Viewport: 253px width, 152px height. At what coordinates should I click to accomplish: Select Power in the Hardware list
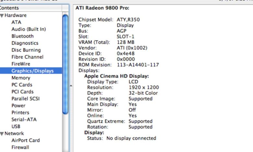pyautogui.click(x=18, y=106)
